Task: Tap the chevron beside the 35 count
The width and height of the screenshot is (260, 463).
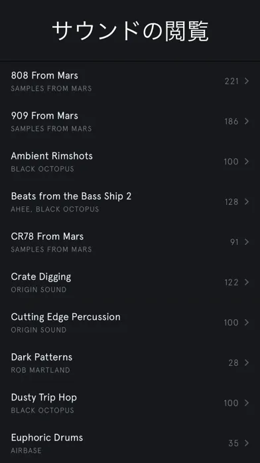Action: [247, 443]
